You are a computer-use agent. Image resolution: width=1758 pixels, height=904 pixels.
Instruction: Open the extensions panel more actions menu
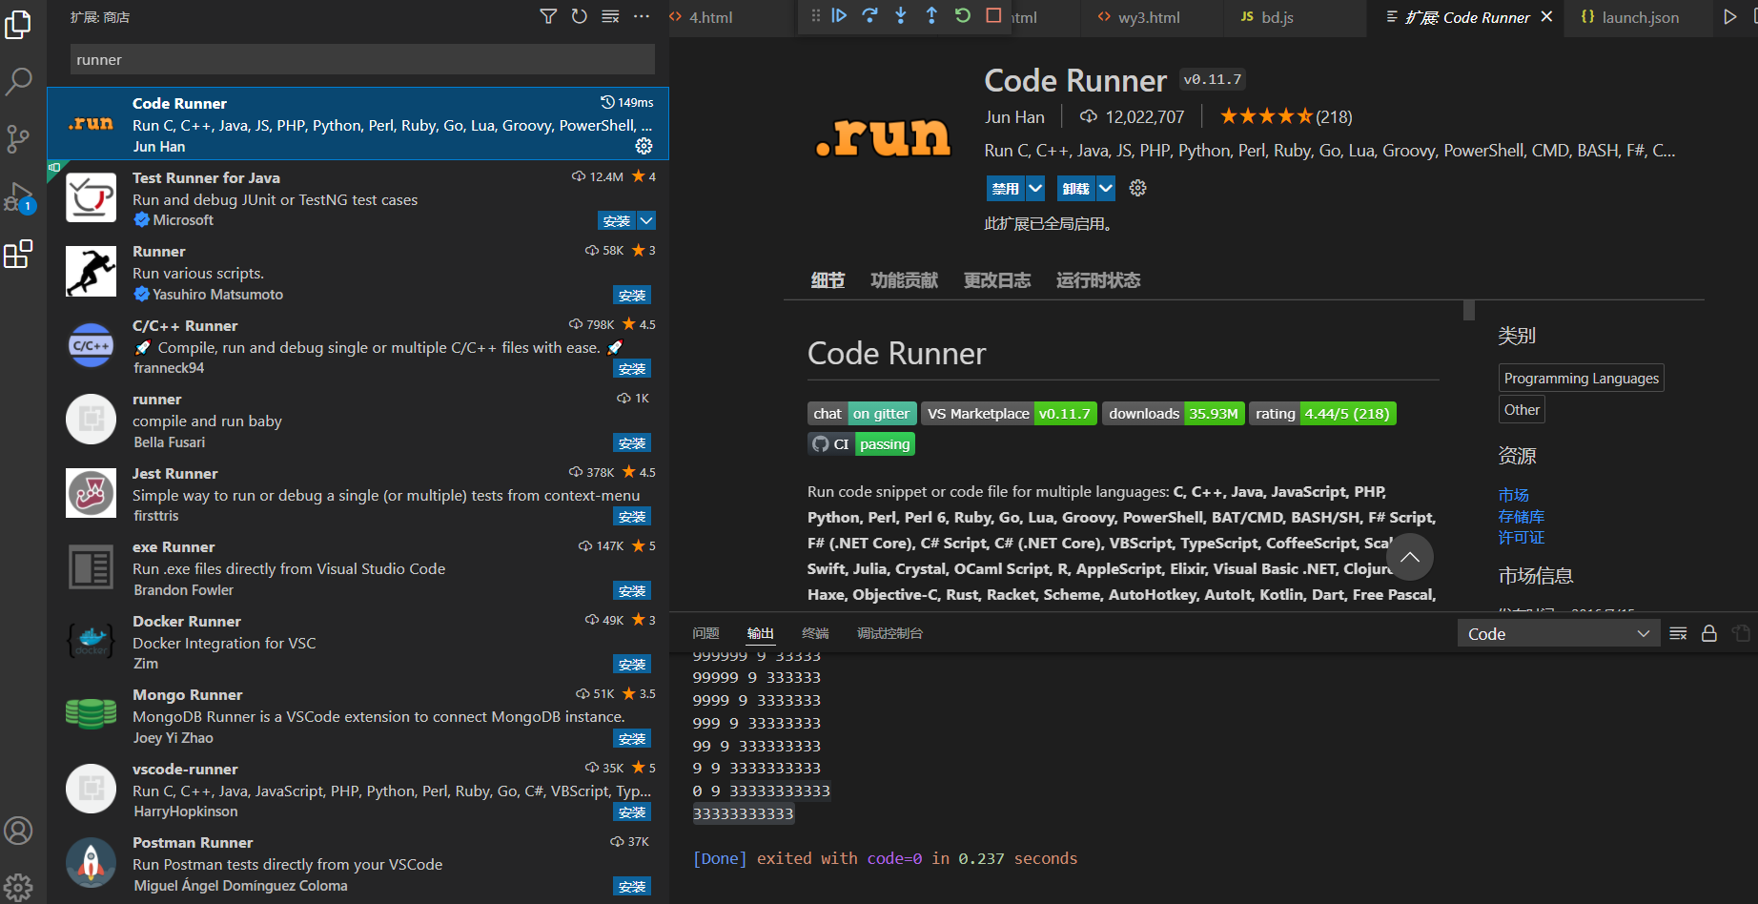click(642, 16)
